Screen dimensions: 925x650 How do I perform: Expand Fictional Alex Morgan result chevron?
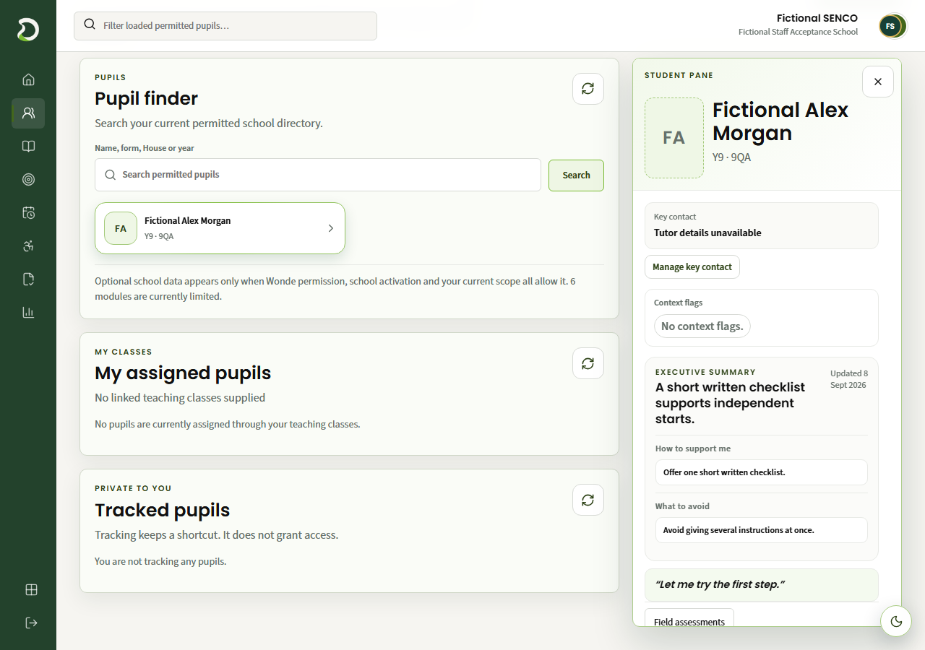coord(331,228)
